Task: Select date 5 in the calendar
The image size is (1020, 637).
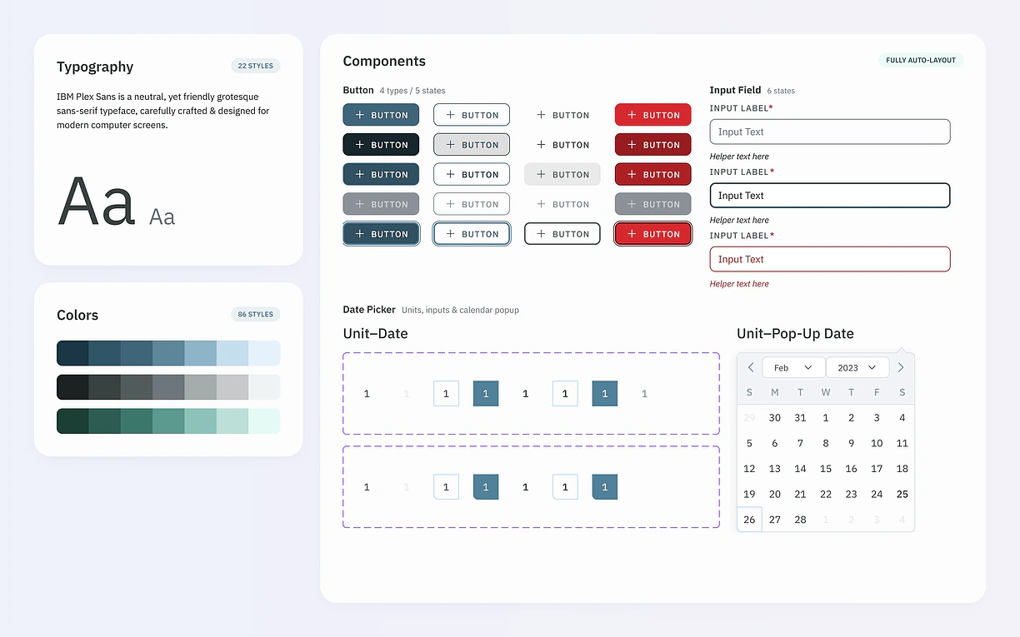Action: point(749,443)
